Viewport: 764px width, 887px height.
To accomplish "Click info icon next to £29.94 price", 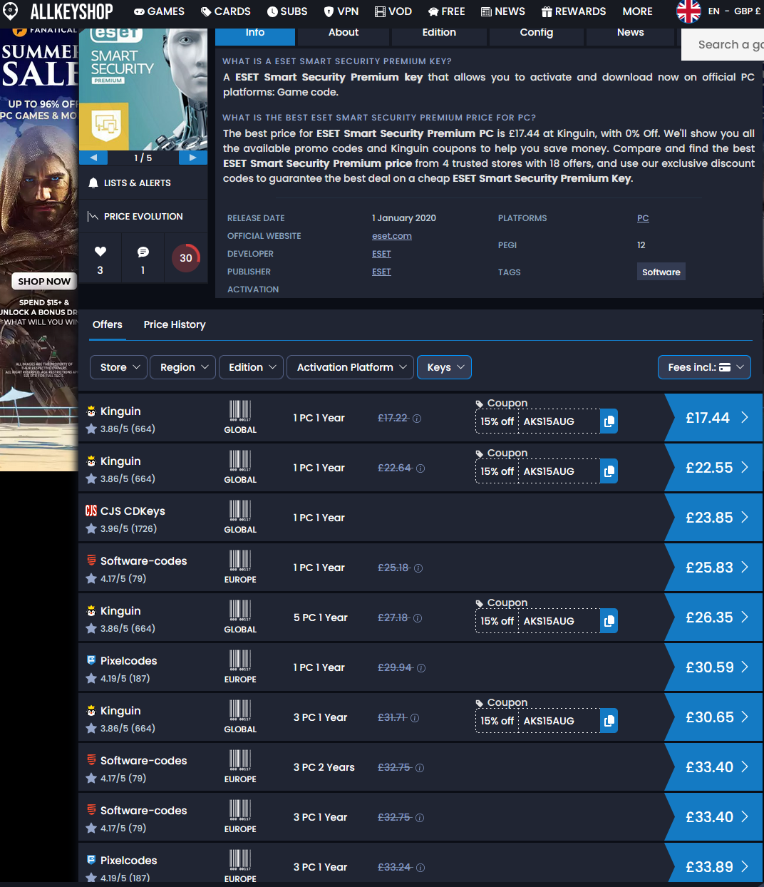I will (421, 668).
